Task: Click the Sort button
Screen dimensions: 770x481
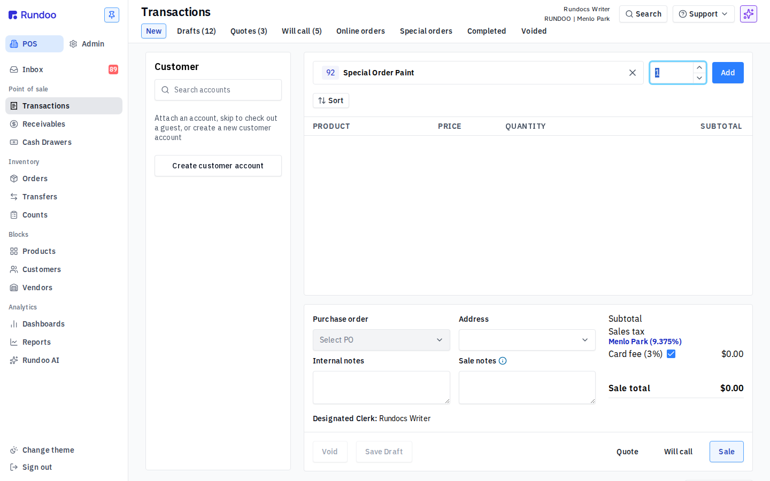Action: point(331,100)
